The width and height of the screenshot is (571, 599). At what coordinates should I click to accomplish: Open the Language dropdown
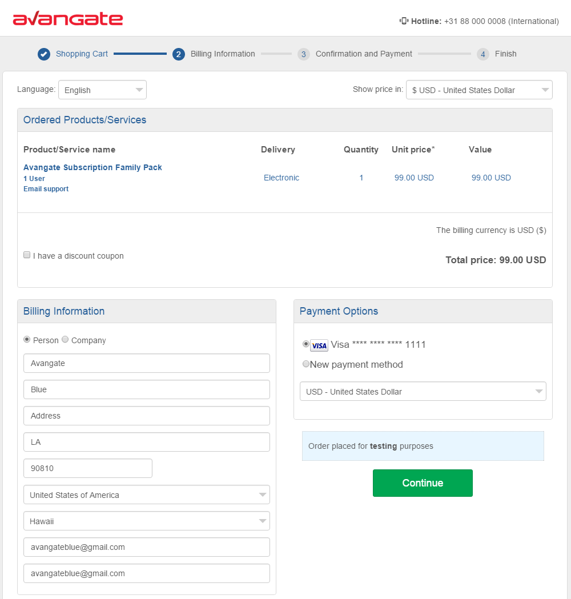point(102,90)
